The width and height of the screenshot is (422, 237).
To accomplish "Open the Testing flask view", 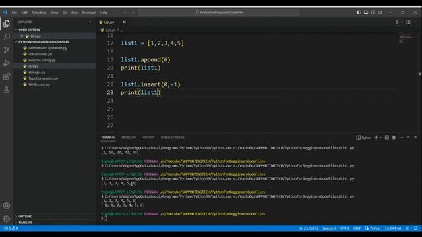I will [7, 90].
